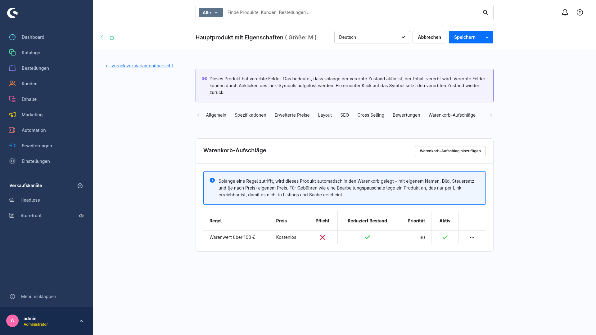
Task: Collapse the menu via Menü einklappen
Action: pyautogui.click(x=38, y=297)
